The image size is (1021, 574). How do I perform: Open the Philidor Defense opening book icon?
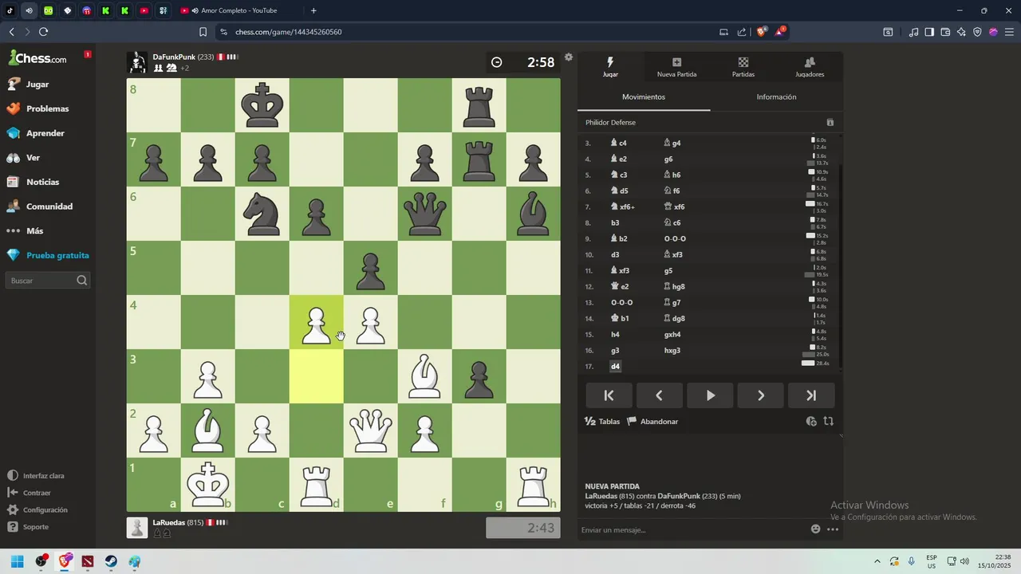coord(830,123)
